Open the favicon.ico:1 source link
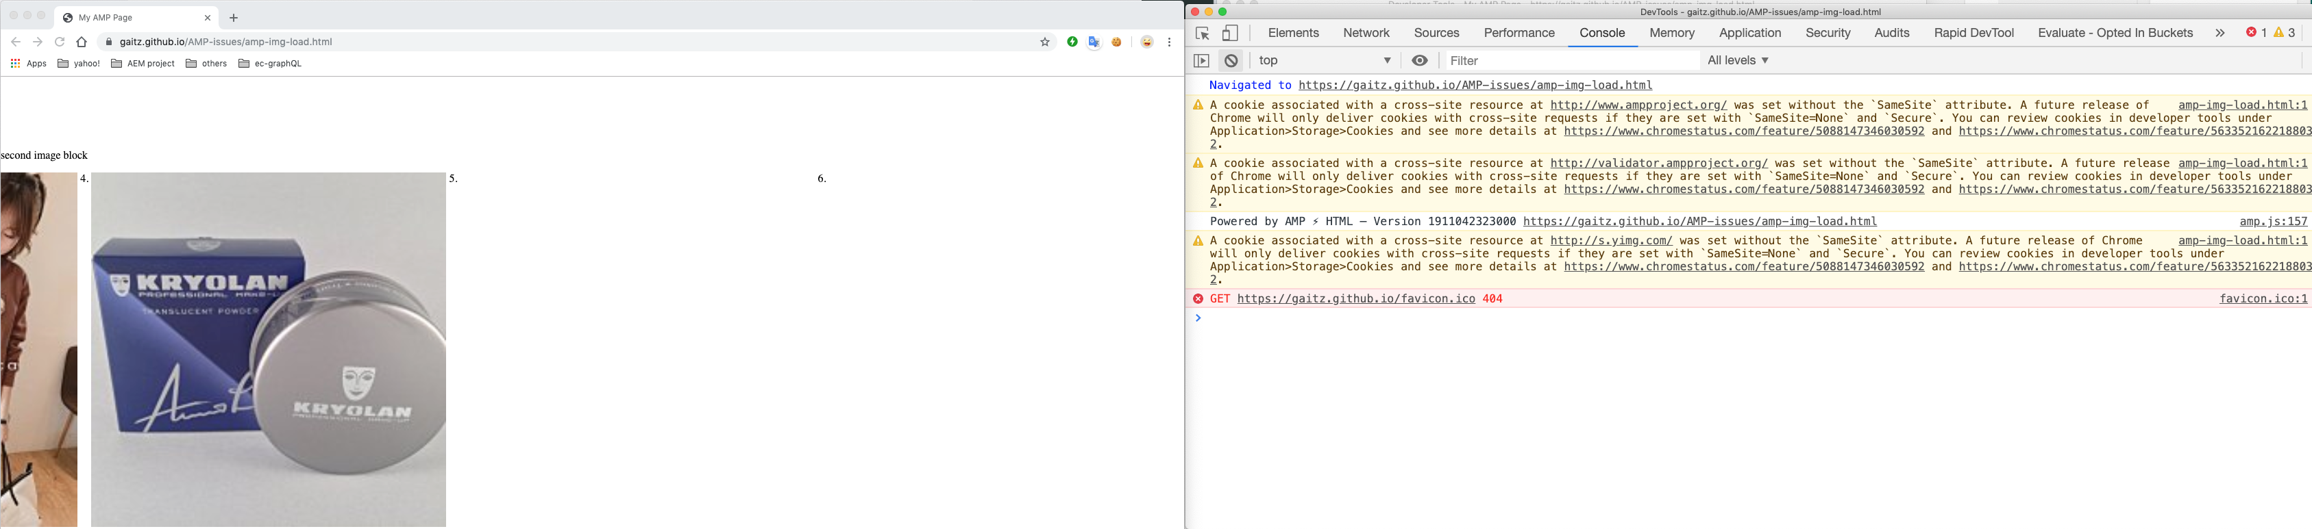 pos(2263,300)
